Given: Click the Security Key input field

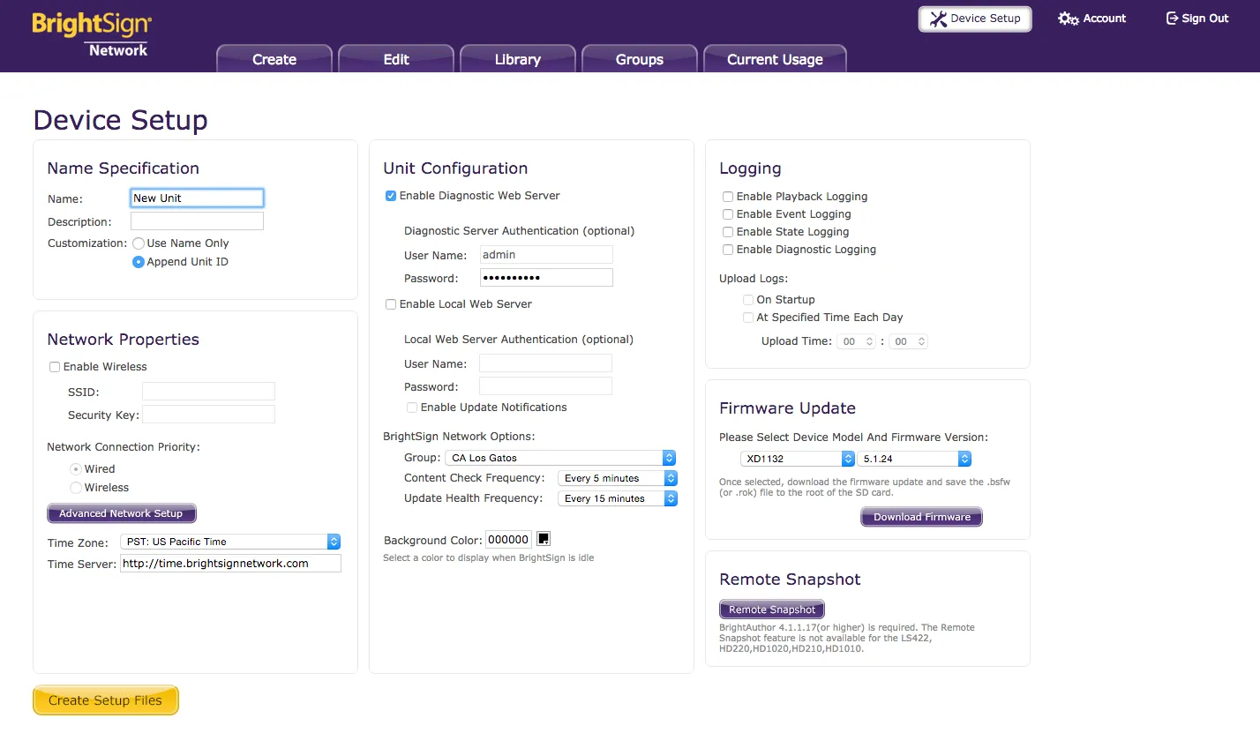Looking at the screenshot, I should pos(208,415).
